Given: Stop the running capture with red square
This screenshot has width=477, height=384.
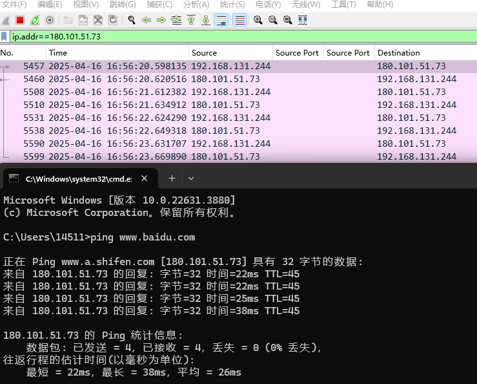Looking at the screenshot, I should tap(20, 21).
